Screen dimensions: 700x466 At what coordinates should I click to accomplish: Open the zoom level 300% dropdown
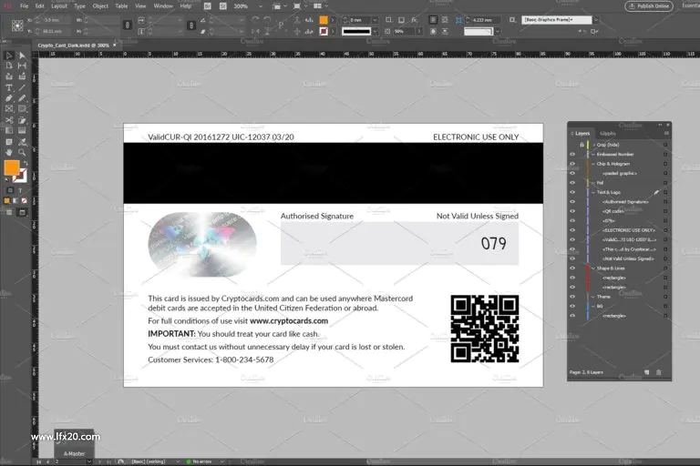tap(261, 6)
